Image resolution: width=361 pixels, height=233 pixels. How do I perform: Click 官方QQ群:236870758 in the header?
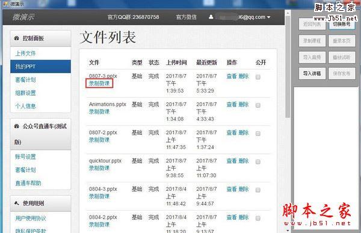point(134,17)
